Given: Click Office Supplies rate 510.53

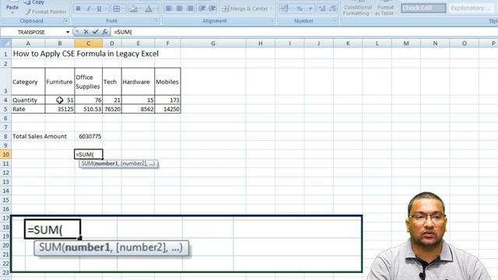Looking at the screenshot, I should pos(88,109).
